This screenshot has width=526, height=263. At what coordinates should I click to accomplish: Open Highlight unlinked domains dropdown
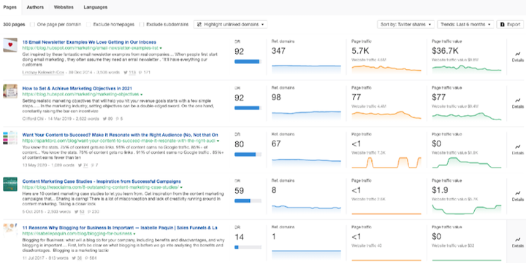(x=230, y=25)
